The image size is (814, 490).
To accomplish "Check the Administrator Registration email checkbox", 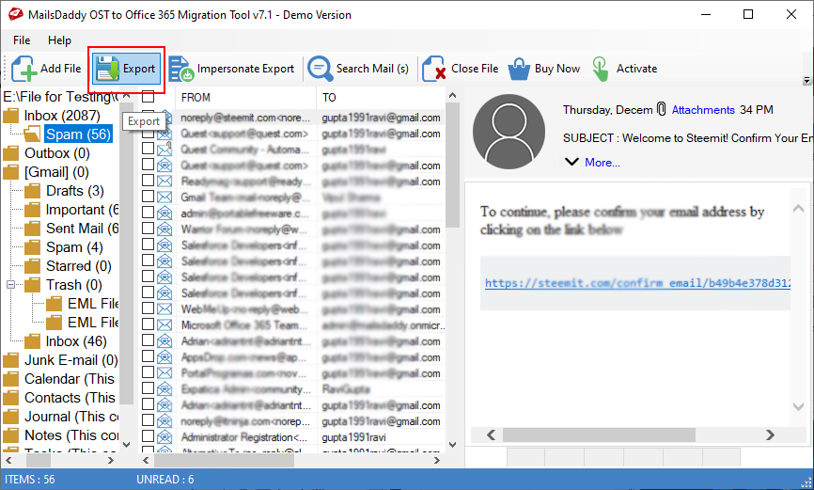I will point(148,437).
